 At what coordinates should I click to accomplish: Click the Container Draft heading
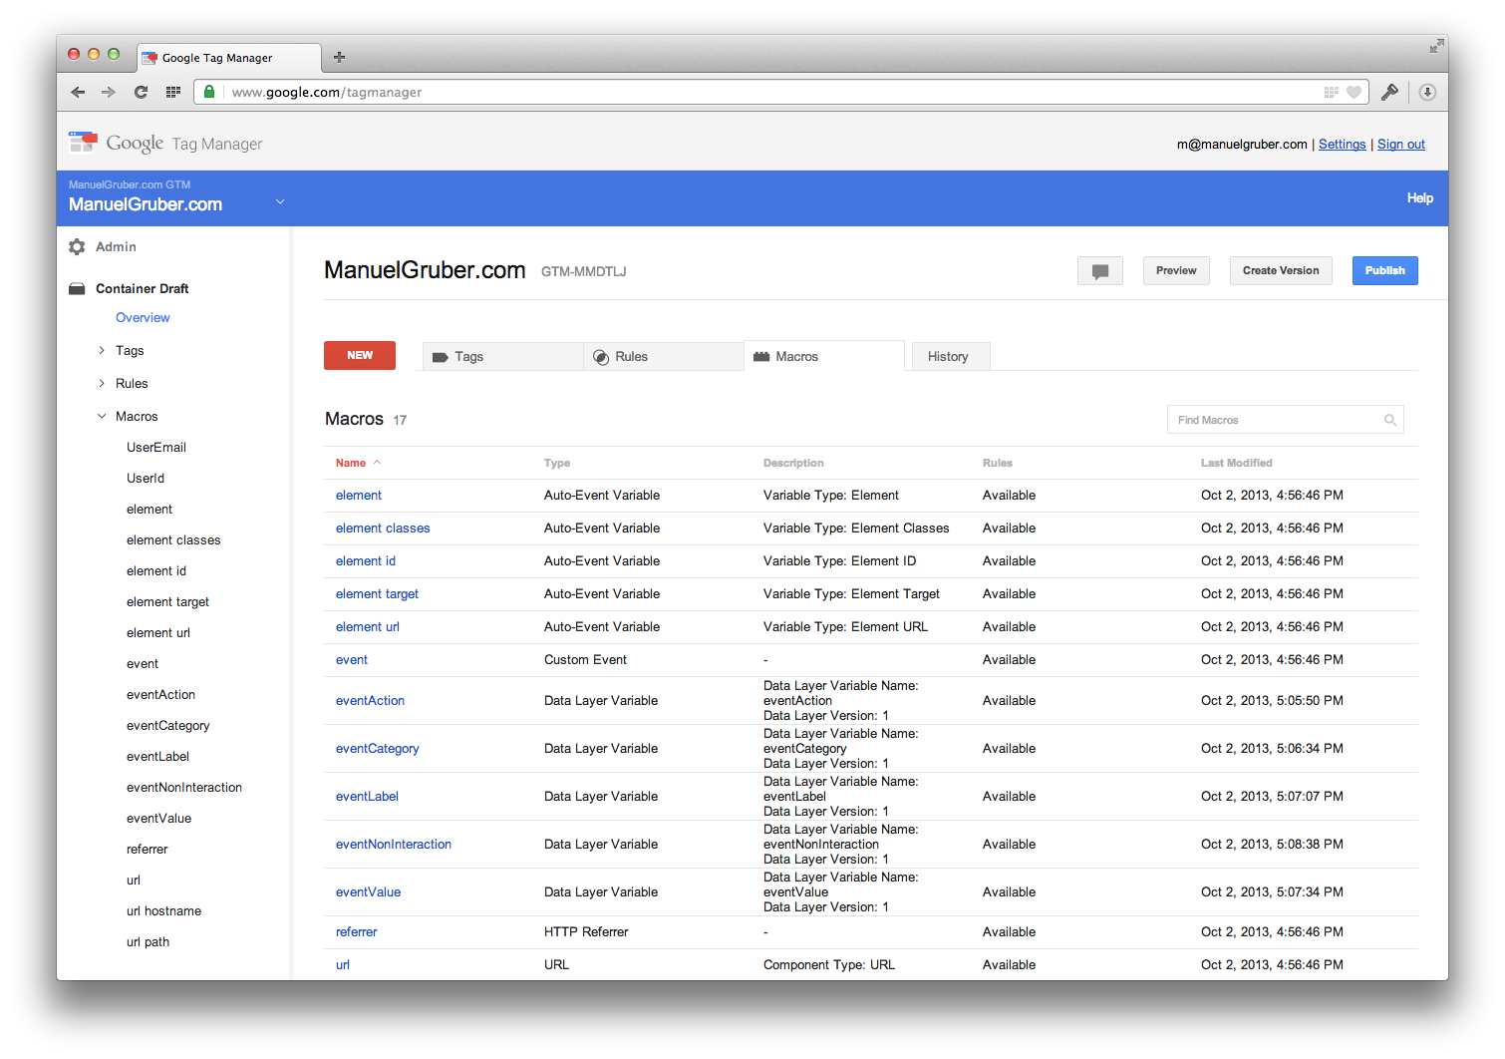[143, 288]
